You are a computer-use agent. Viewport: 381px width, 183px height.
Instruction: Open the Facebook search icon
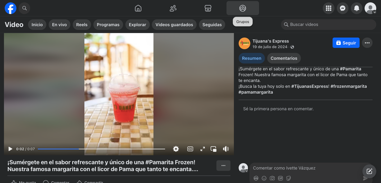coord(24,8)
